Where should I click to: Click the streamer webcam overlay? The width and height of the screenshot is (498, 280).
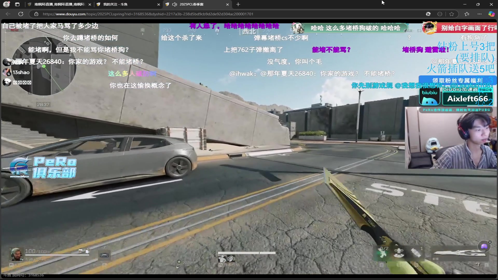coord(451,138)
